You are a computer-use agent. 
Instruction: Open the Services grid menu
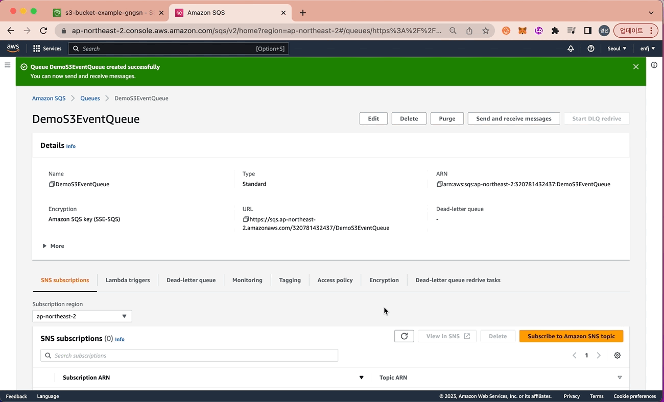coord(48,48)
